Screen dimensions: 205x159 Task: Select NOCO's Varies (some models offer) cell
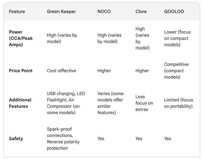(x=110, y=103)
